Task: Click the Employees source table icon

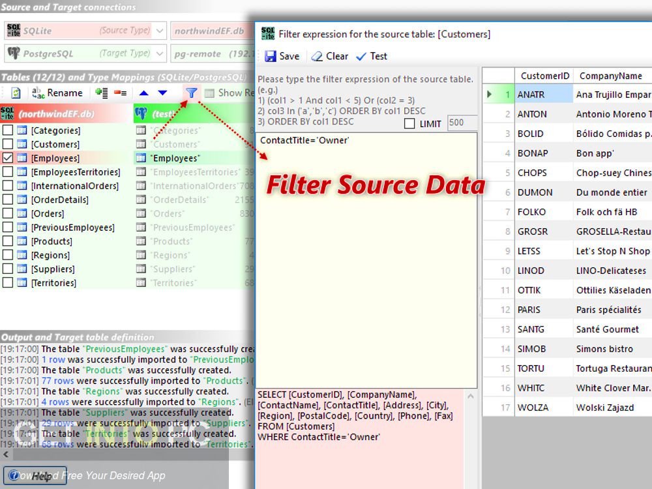Action: 22,158
